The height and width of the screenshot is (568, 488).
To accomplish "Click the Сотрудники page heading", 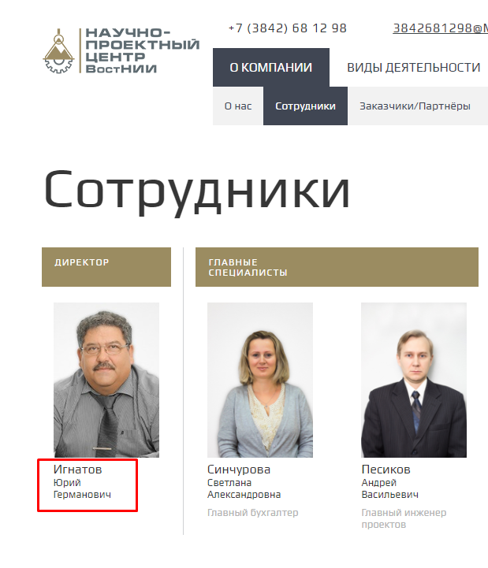I will coord(197,191).
